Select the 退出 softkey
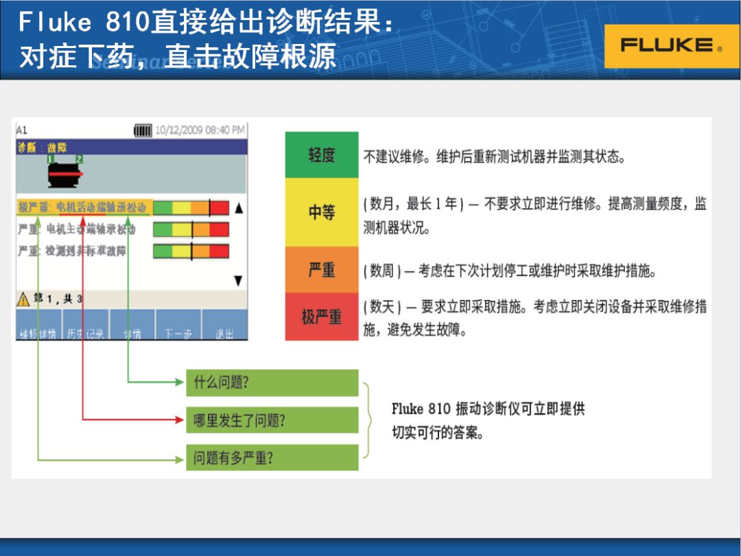This screenshot has width=741, height=556. point(224,324)
